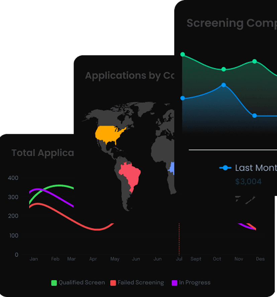Click the Applications by Country card title
Screen dimensions: 277x297
pos(129,76)
